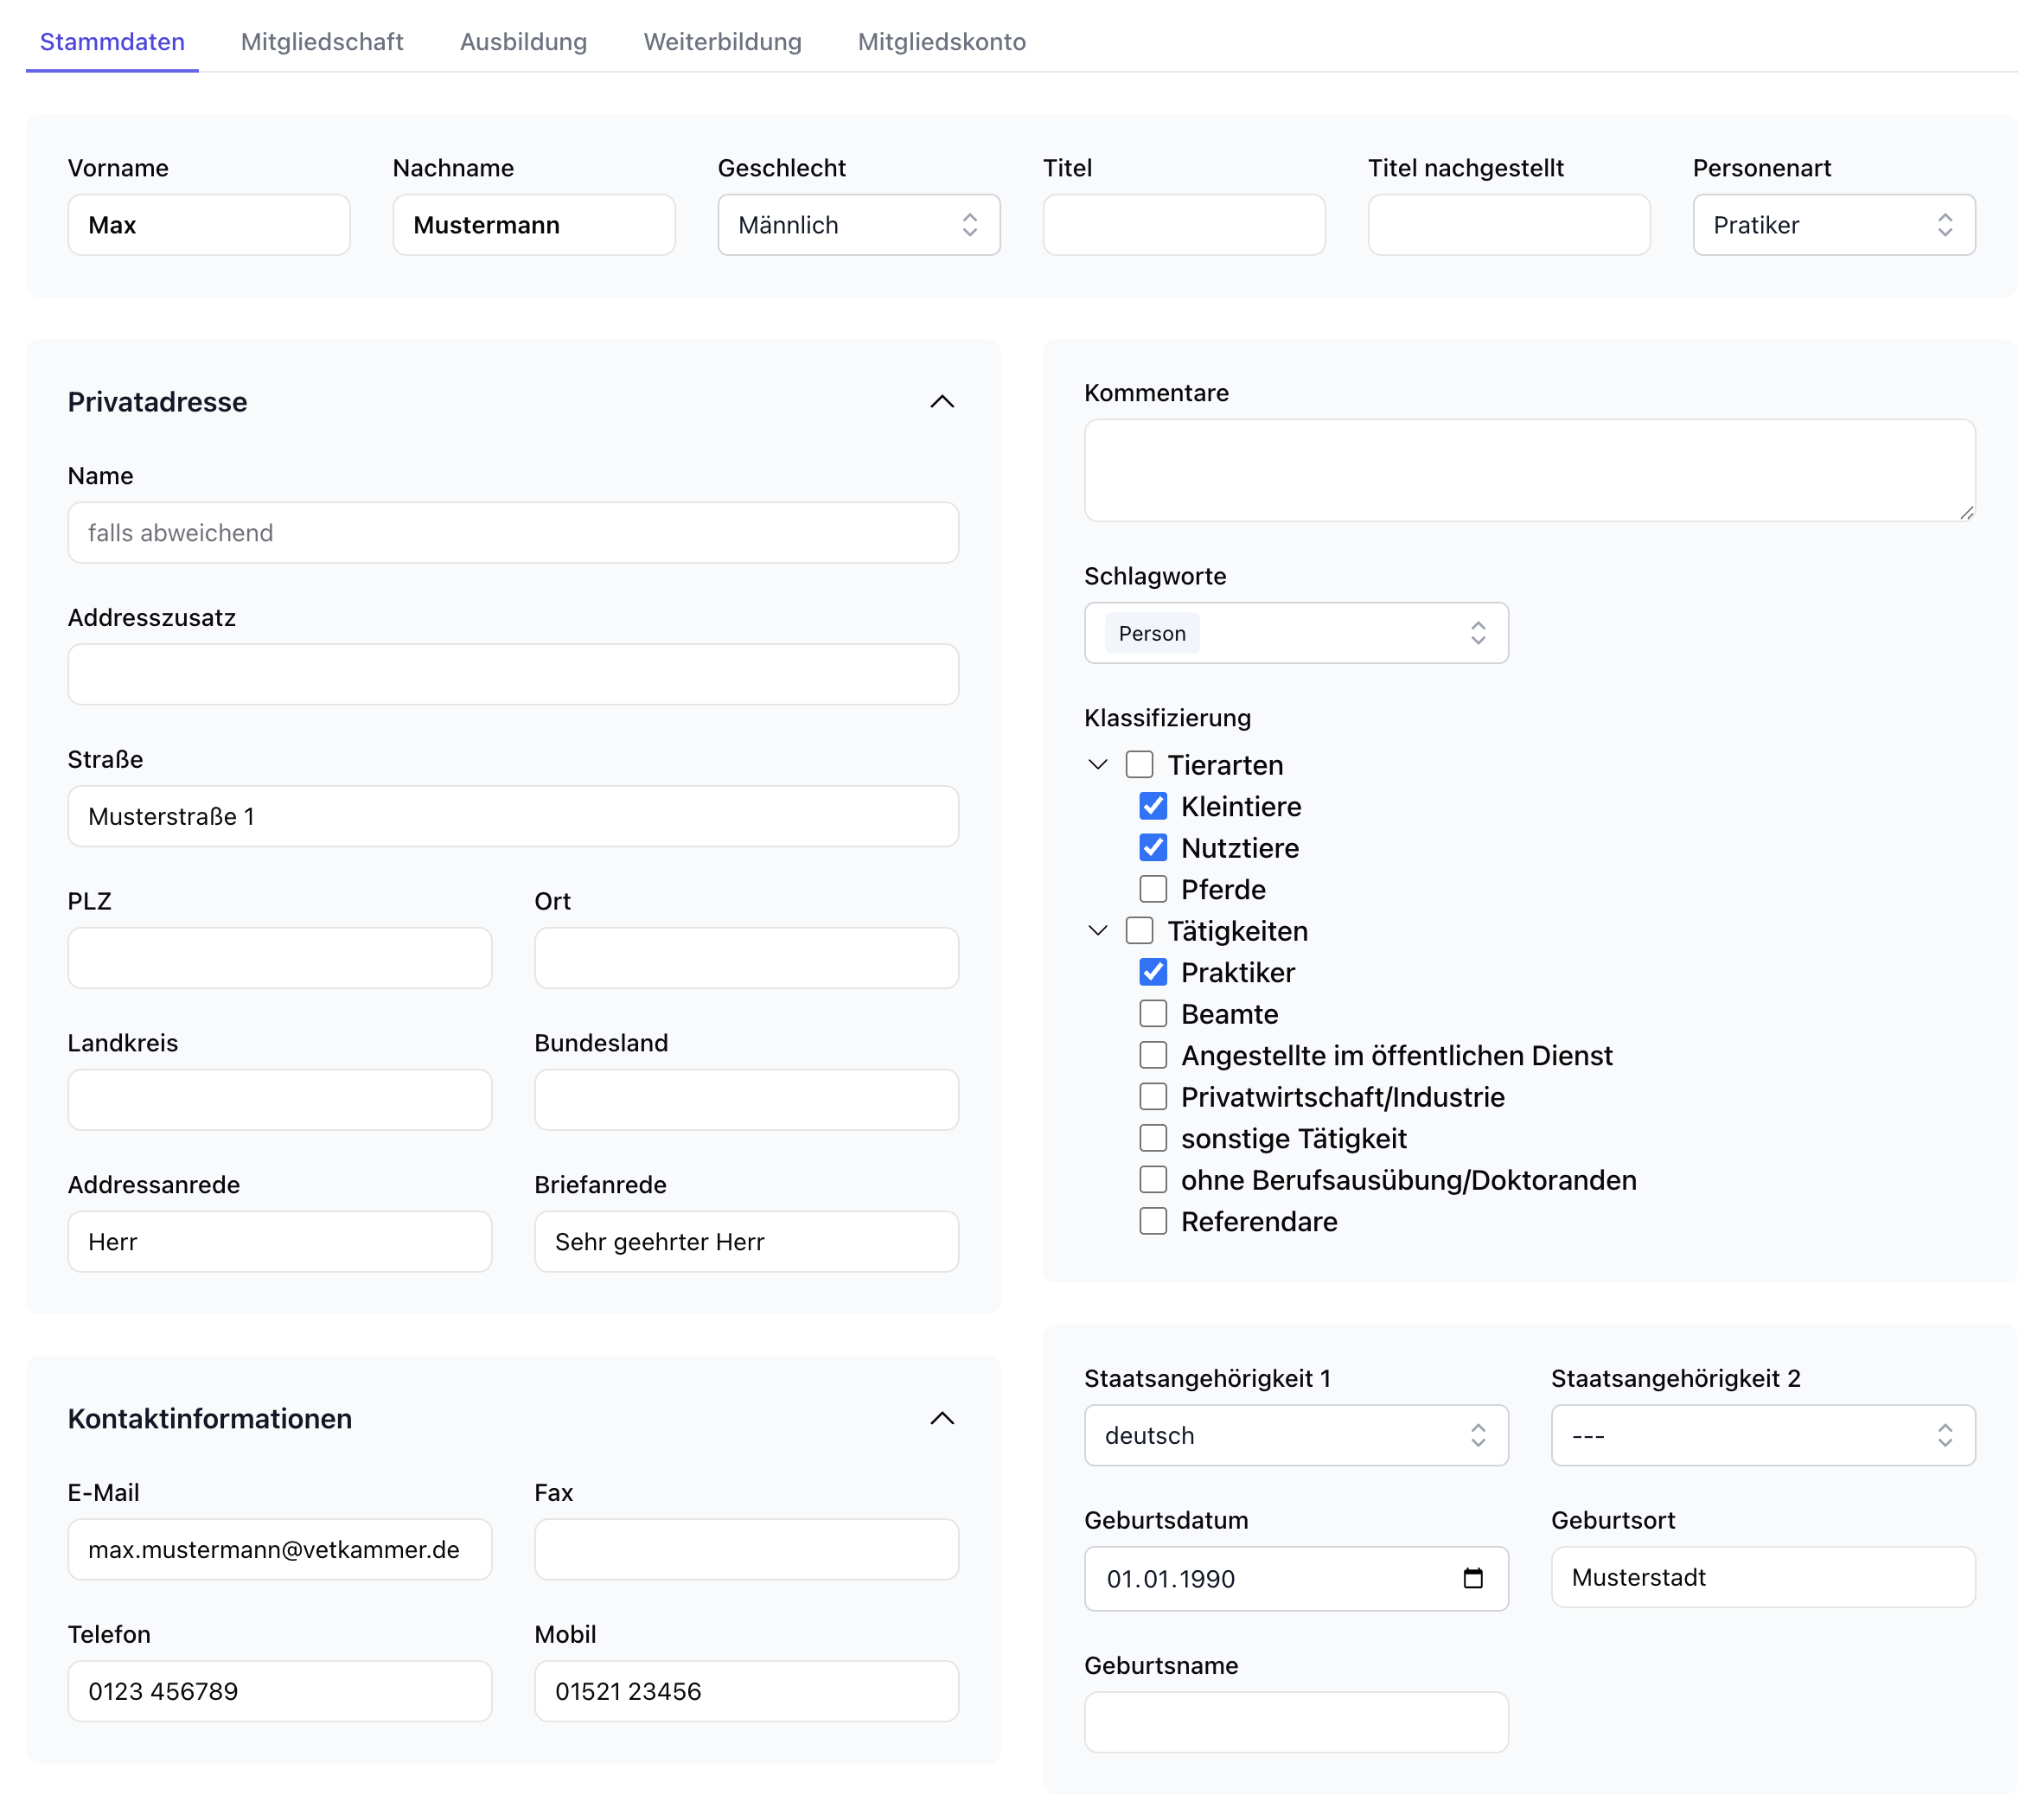The height and width of the screenshot is (1814, 2044).
Task: Go to the Mitgliedskonto tab
Action: tap(941, 42)
